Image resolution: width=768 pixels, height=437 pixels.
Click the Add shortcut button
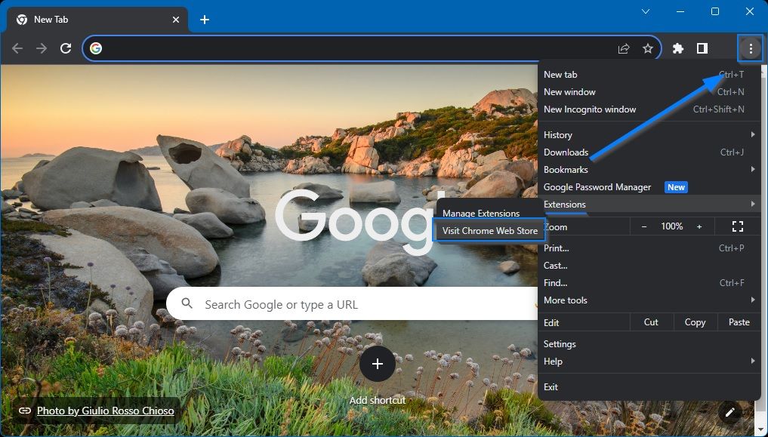pyautogui.click(x=378, y=364)
